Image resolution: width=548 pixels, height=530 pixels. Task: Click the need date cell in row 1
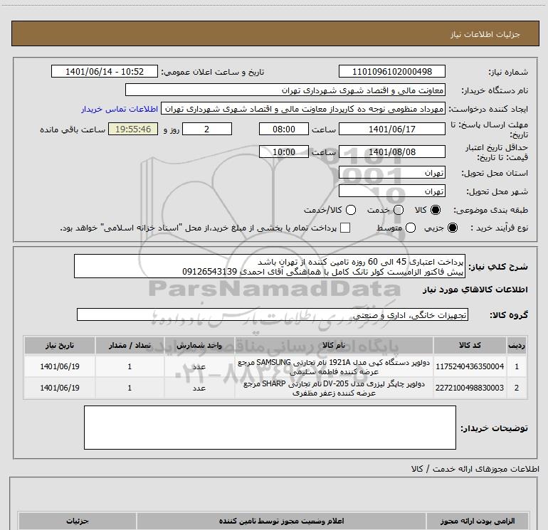60,366
